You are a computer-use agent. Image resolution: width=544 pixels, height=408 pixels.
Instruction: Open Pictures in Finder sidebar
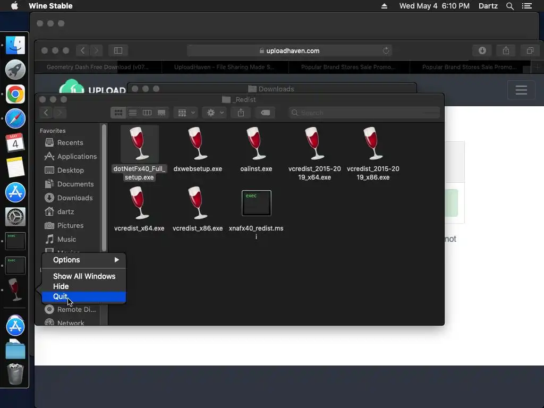[70, 225]
